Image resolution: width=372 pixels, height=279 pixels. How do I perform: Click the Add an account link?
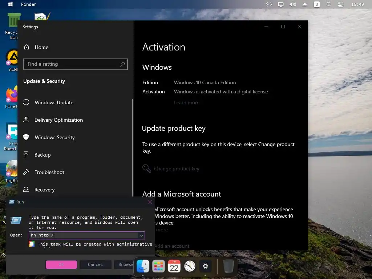click(172, 246)
